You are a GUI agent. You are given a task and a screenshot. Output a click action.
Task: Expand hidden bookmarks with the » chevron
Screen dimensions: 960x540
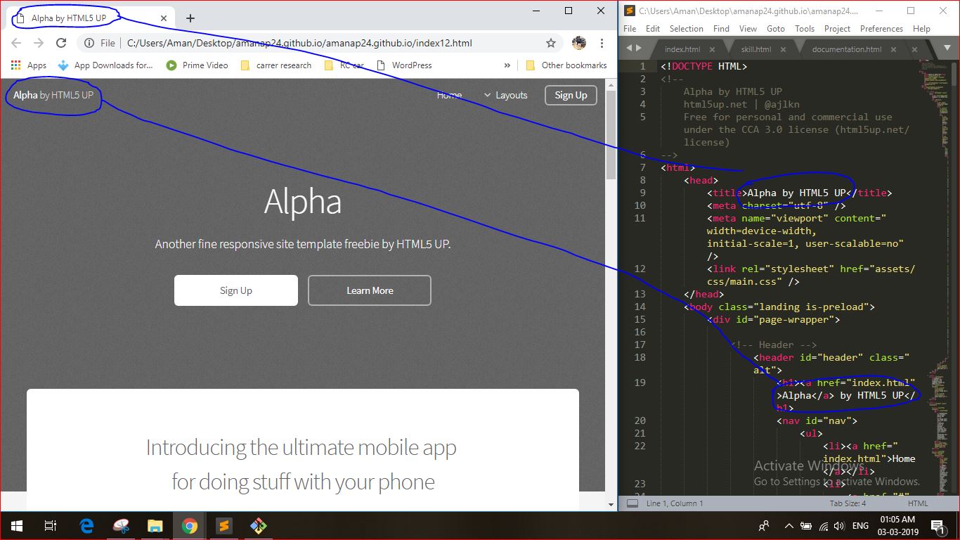click(x=507, y=65)
